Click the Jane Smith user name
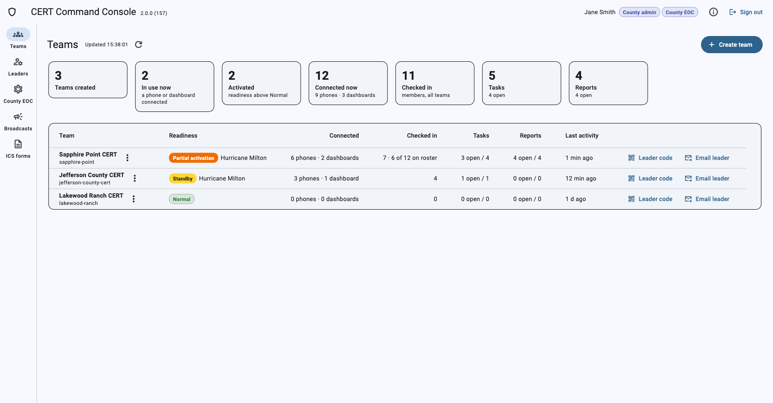 point(600,12)
